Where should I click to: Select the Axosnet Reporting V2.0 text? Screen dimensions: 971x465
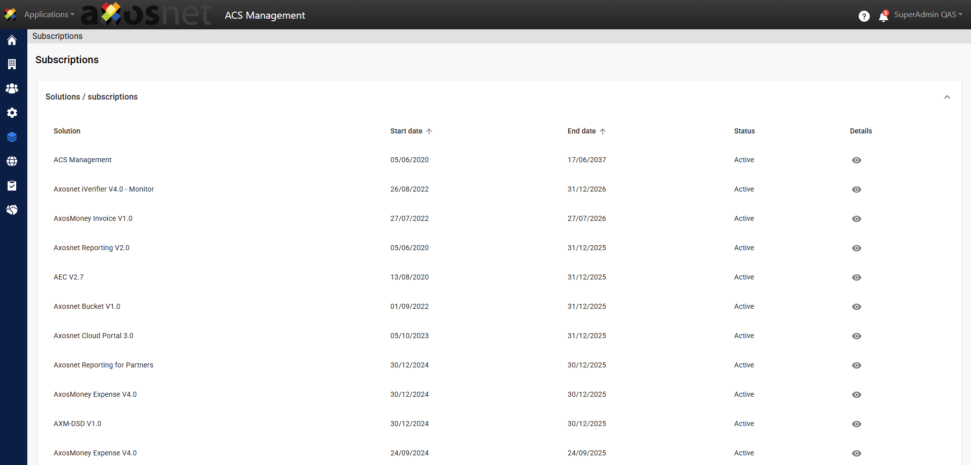[92, 248]
